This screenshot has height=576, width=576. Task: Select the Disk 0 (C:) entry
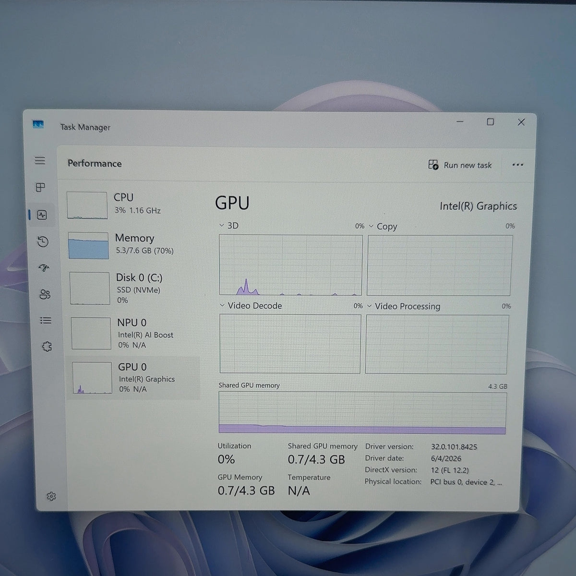[133, 288]
